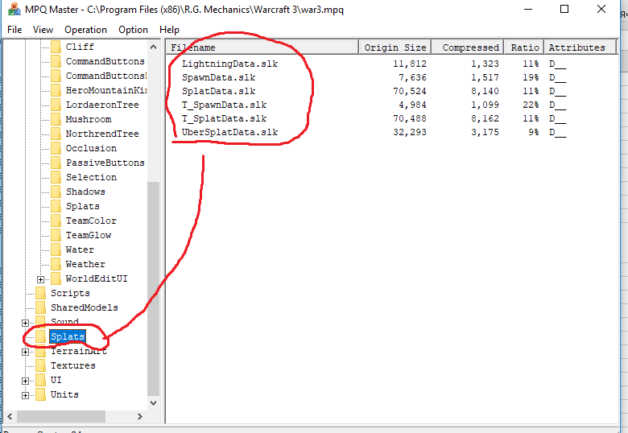
Task: Select the LordaeronTree folder icon
Action: point(56,105)
